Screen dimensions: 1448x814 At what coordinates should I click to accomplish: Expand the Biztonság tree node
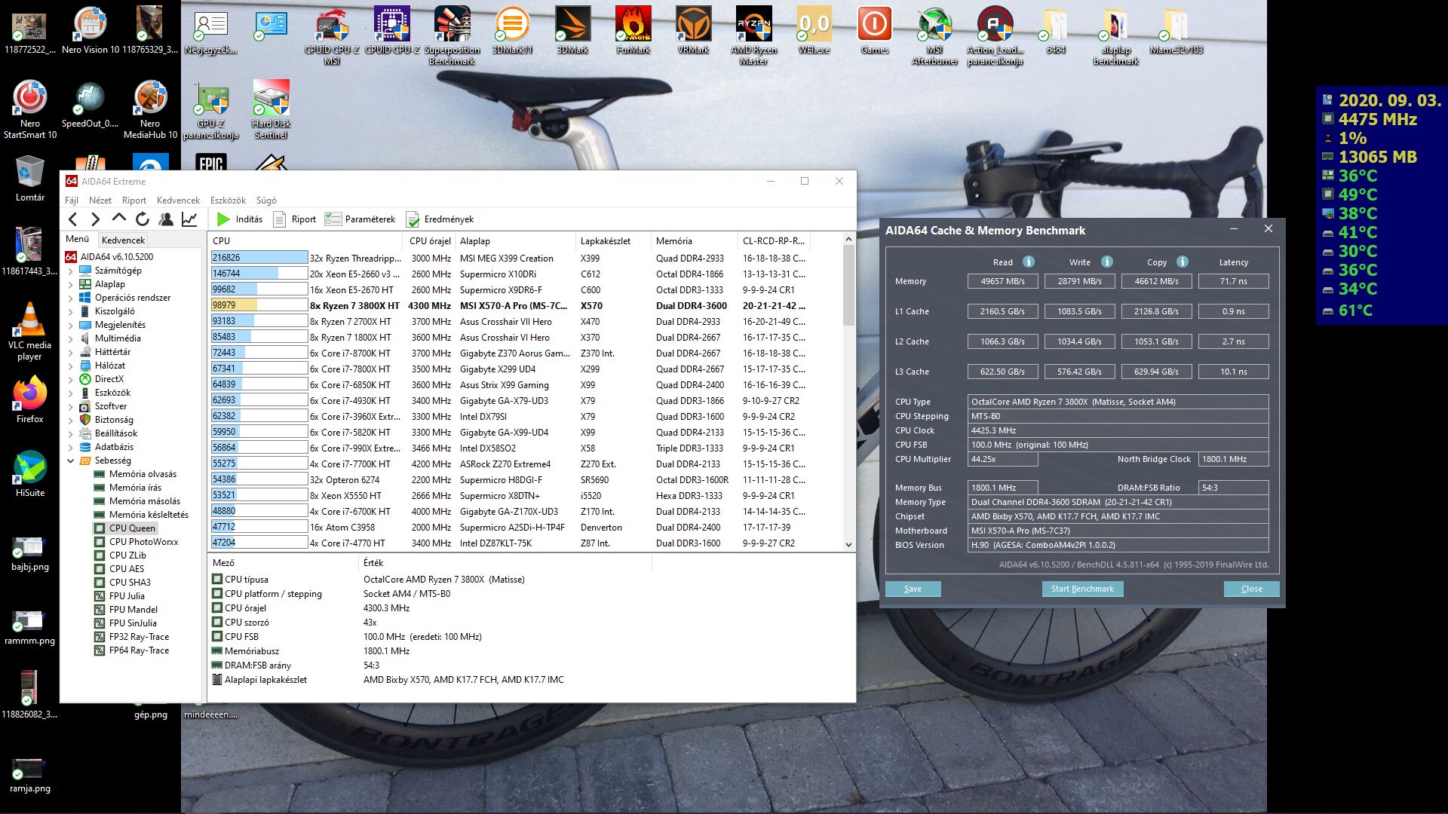click(x=71, y=420)
